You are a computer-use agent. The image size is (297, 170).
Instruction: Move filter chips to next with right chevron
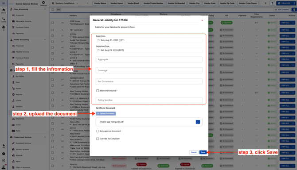coord(266,3)
